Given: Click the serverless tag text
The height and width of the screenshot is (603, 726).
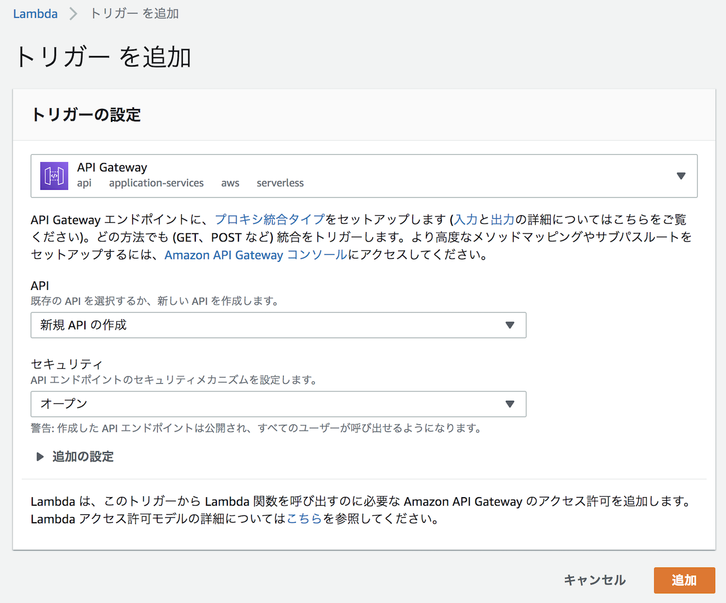Looking at the screenshot, I should tap(280, 183).
